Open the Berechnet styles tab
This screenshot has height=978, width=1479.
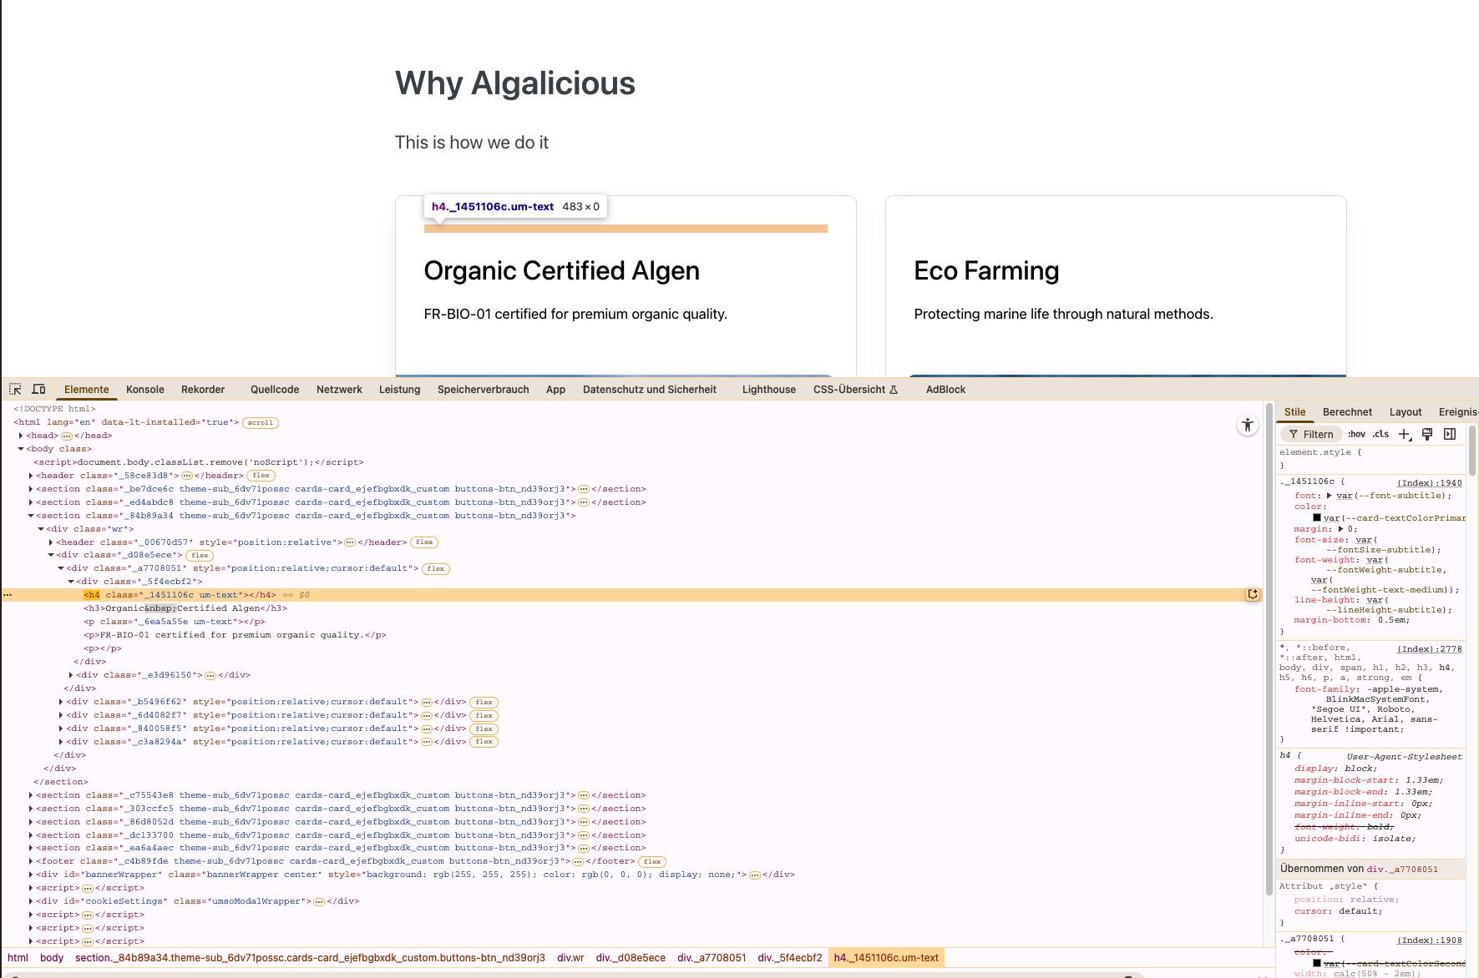click(1347, 412)
